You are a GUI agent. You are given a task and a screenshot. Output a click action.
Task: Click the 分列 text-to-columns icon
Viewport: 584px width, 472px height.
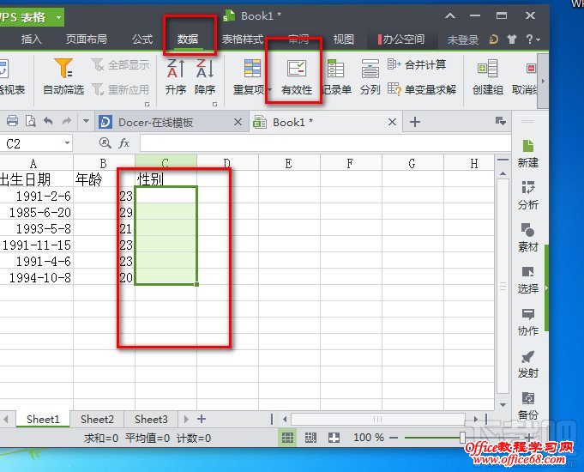(370, 69)
